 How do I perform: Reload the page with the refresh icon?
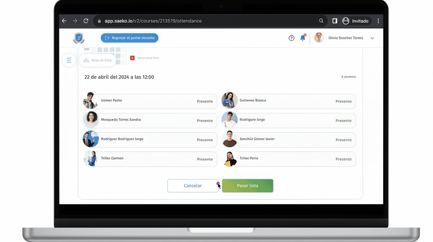86,21
